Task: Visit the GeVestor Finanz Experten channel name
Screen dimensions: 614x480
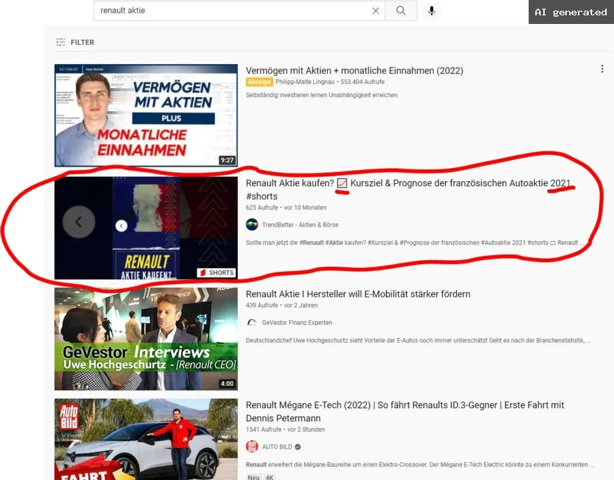Action: [x=297, y=323]
